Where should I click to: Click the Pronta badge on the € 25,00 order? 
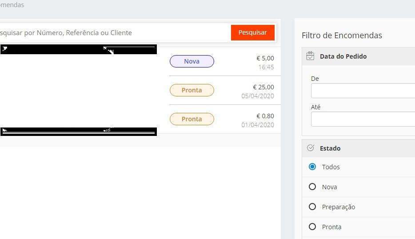[192, 90]
